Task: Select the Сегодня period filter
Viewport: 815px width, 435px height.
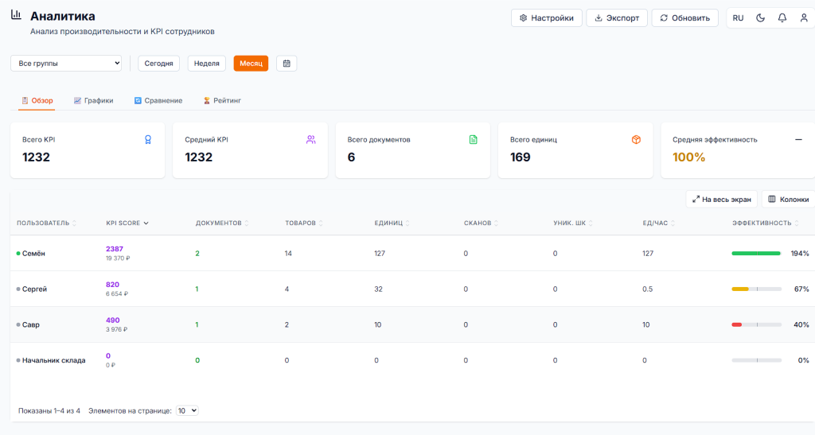Action: (159, 64)
